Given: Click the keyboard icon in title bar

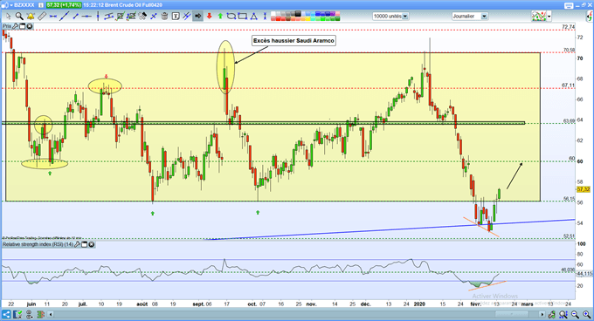Looking at the screenshot, I should point(569,5).
